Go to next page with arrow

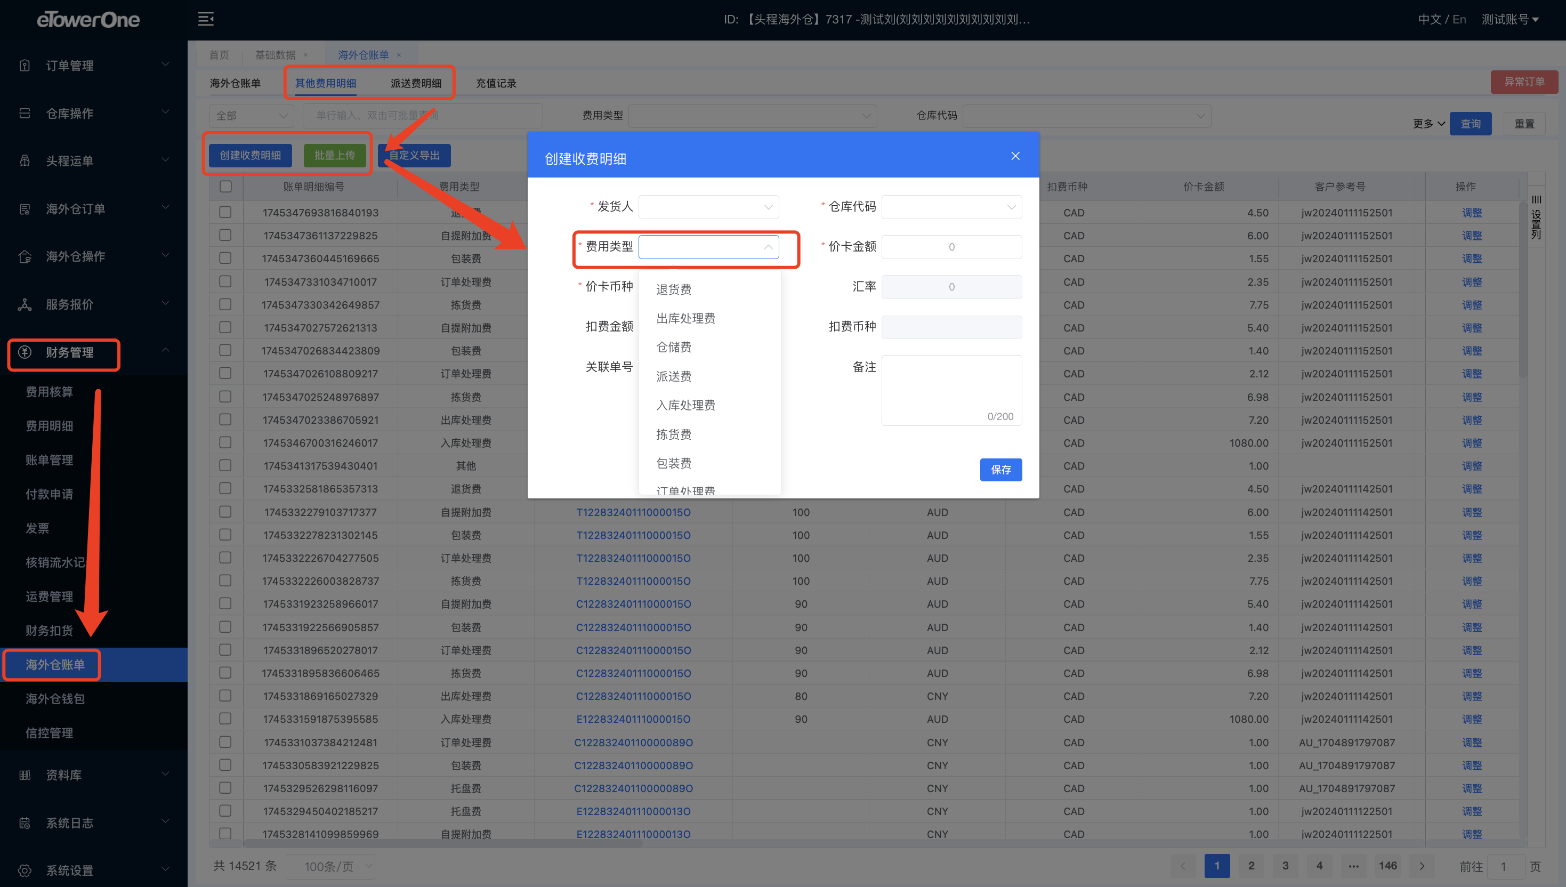[x=1422, y=866]
